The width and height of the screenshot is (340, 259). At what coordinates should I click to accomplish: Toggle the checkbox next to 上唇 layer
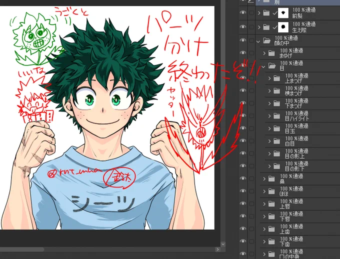coord(251,204)
